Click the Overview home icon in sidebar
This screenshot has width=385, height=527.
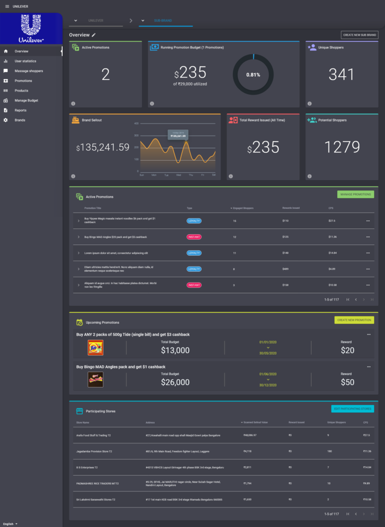tap(5, 51)
